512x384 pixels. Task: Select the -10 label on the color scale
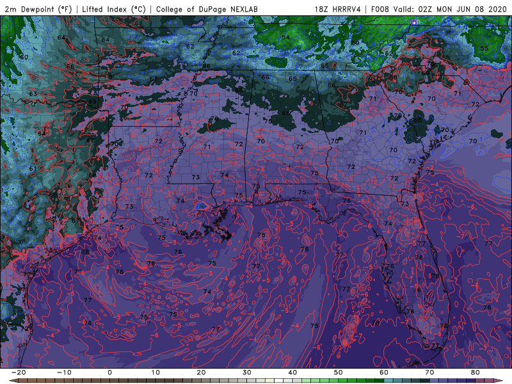[x=64, y=372]
